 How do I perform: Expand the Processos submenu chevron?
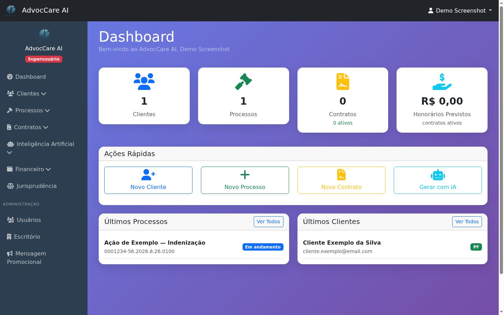point(47,111)
